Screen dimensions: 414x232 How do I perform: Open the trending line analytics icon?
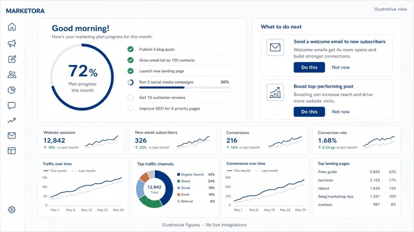coord(12,120)
